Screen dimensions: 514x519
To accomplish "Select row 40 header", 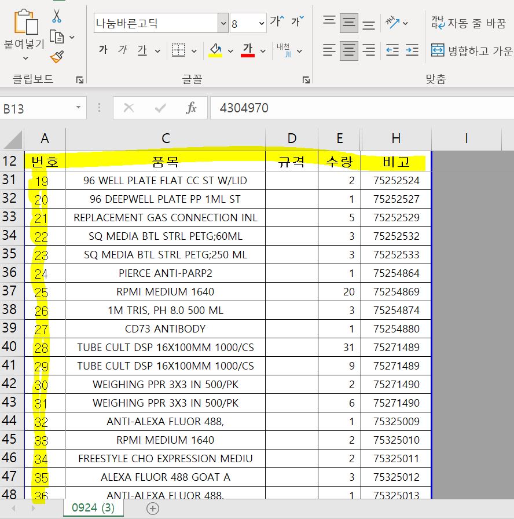I will (12, 347).
